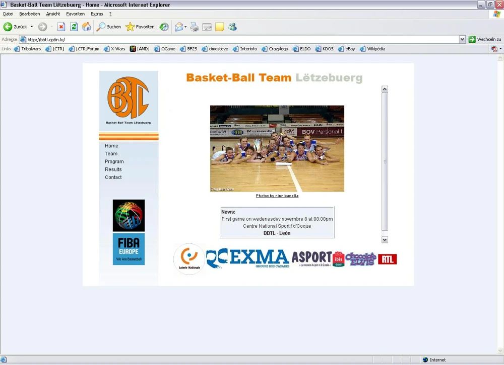Click the FIBA Europe logo
Viewport: 504px width, 365px height.
(x=129, y=249)
